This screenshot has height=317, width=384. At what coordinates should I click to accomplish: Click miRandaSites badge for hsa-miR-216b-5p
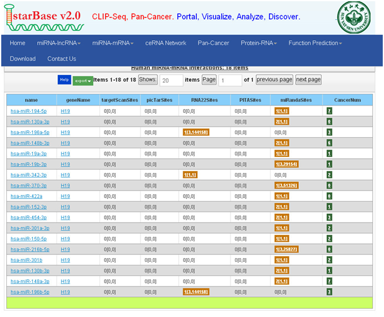click(x=286, y=249)
